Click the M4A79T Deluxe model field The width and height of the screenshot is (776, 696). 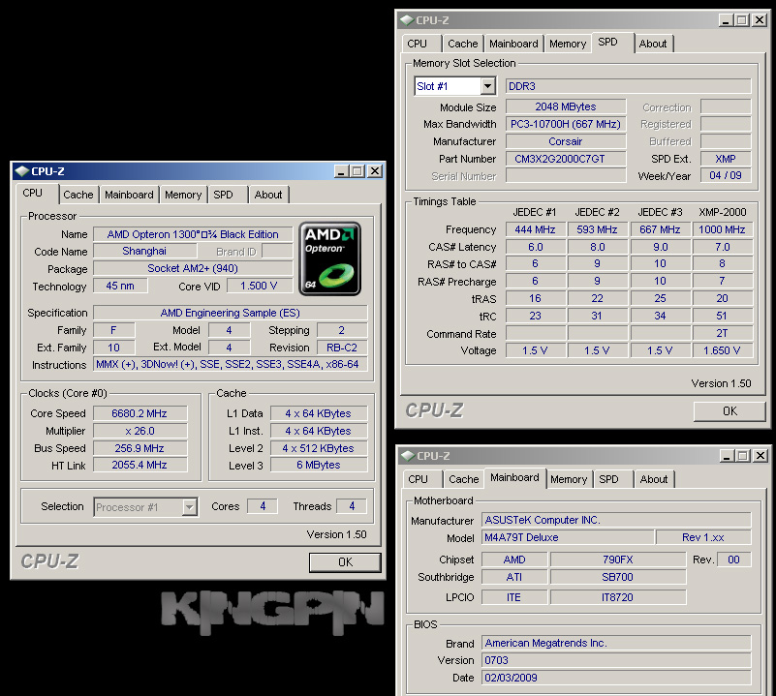(568, 537)
